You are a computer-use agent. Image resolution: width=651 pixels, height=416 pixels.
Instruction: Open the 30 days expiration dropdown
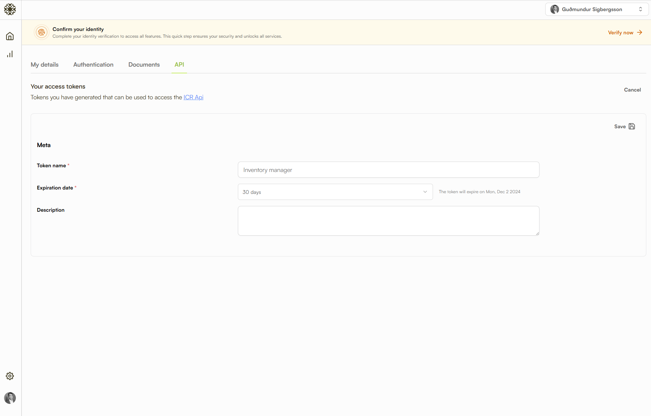(x=335, y=192)
